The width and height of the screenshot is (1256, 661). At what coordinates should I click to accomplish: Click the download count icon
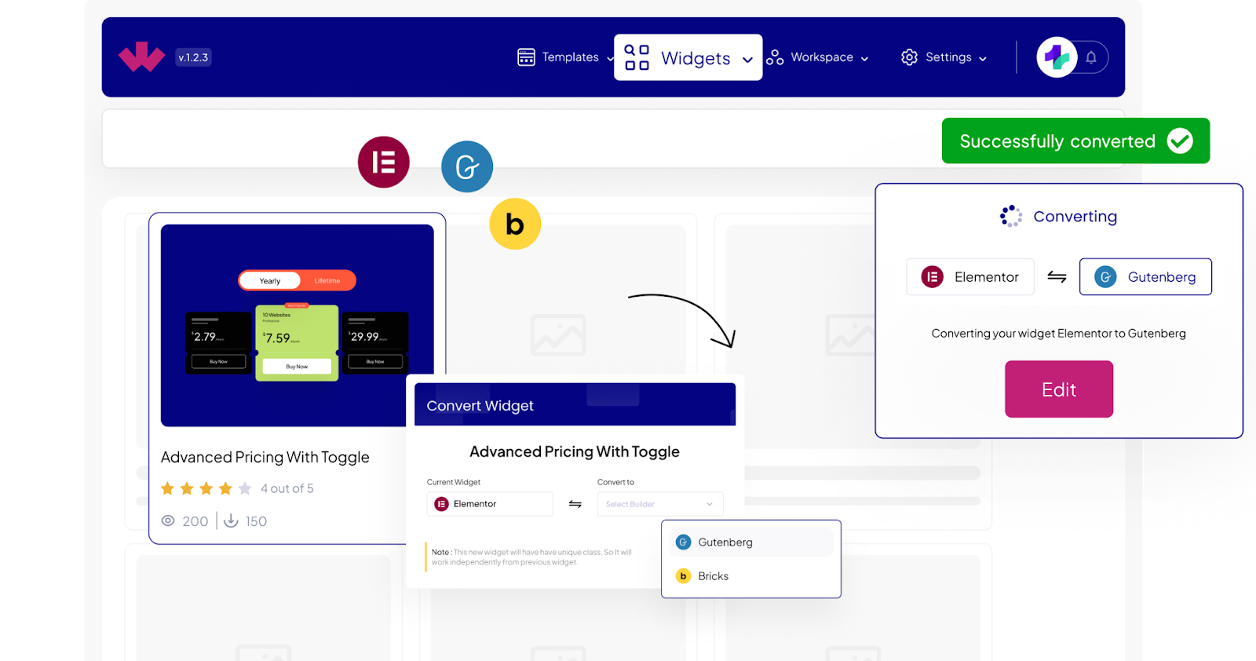click(x=231, y=520)
